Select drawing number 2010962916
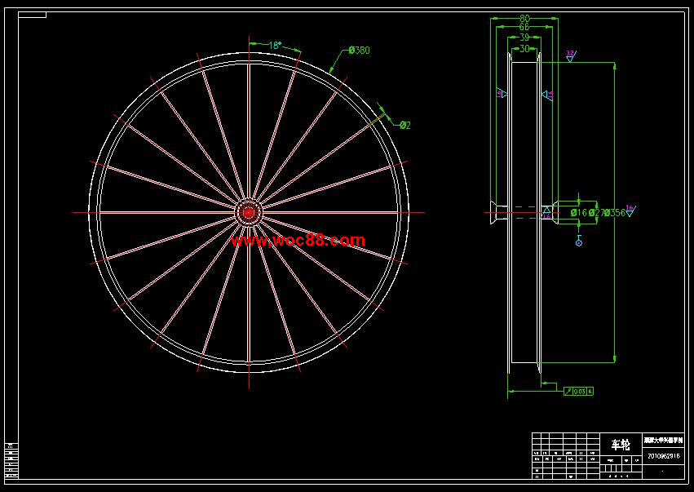The image size is (694, 492). coord(664,456)
